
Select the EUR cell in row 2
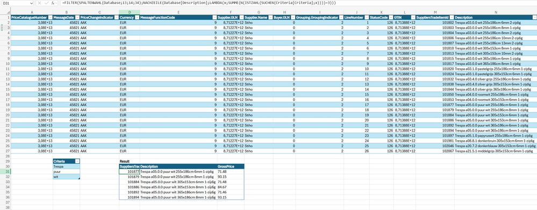coord(129,23)
